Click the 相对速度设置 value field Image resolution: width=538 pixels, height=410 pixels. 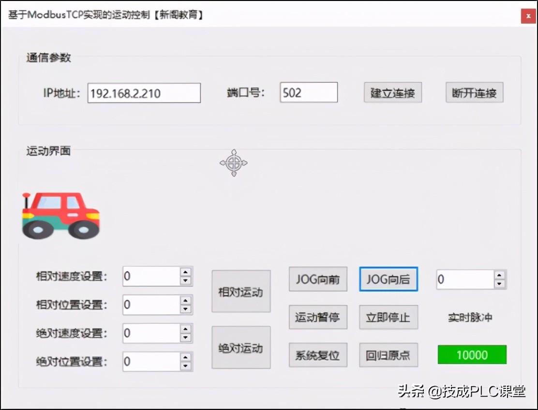tap(151, 276)
